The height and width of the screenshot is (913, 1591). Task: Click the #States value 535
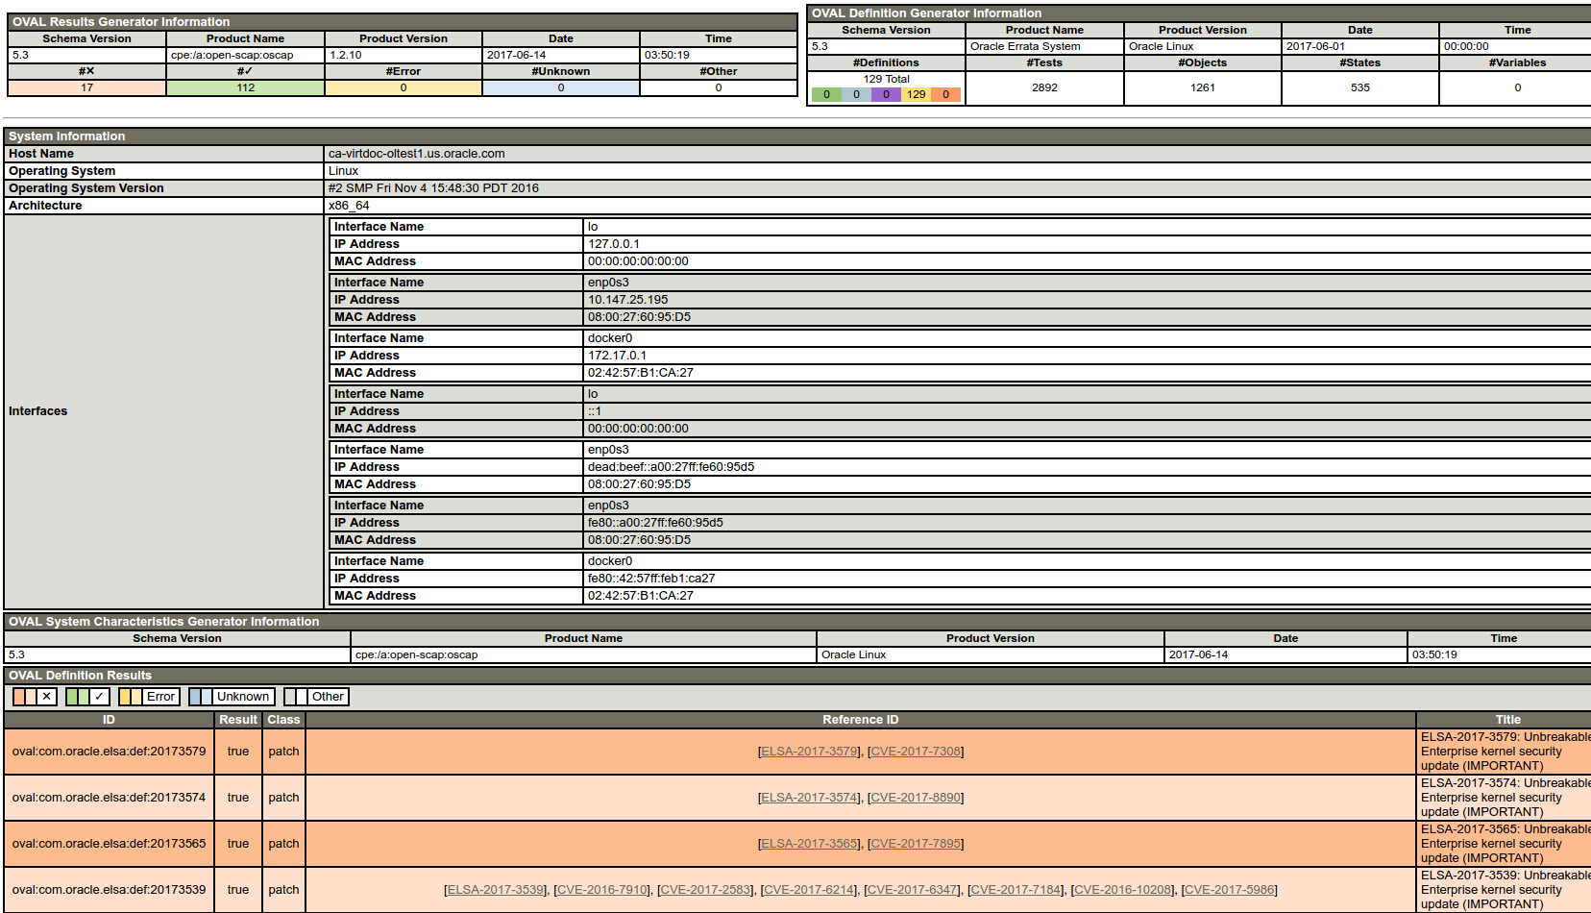[1360, 87]
